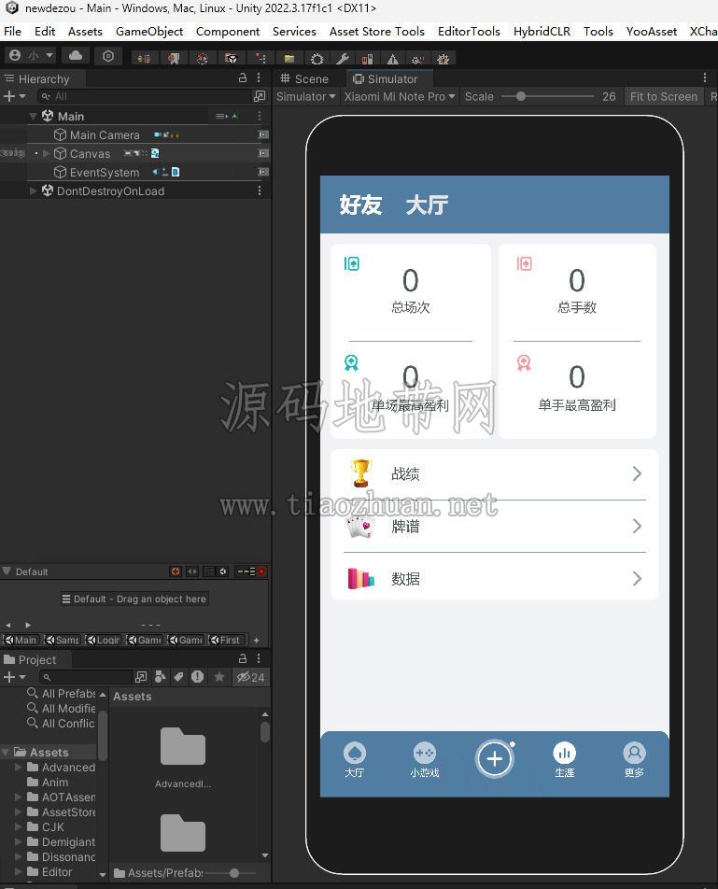Click the Fit to Screen button
The height and width of the screenshot is (889, 718).
664,97
